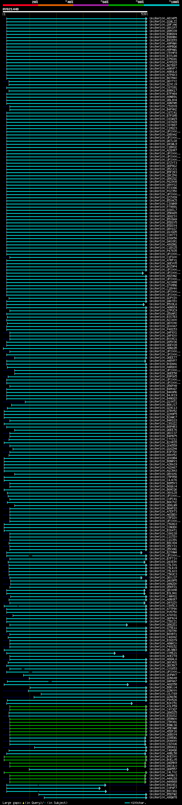The width and height of the screenshot is (182, 805).
Task: Open hit UniRef100_Q8L804
Action: pyautogui.click(x=163, y=100)
